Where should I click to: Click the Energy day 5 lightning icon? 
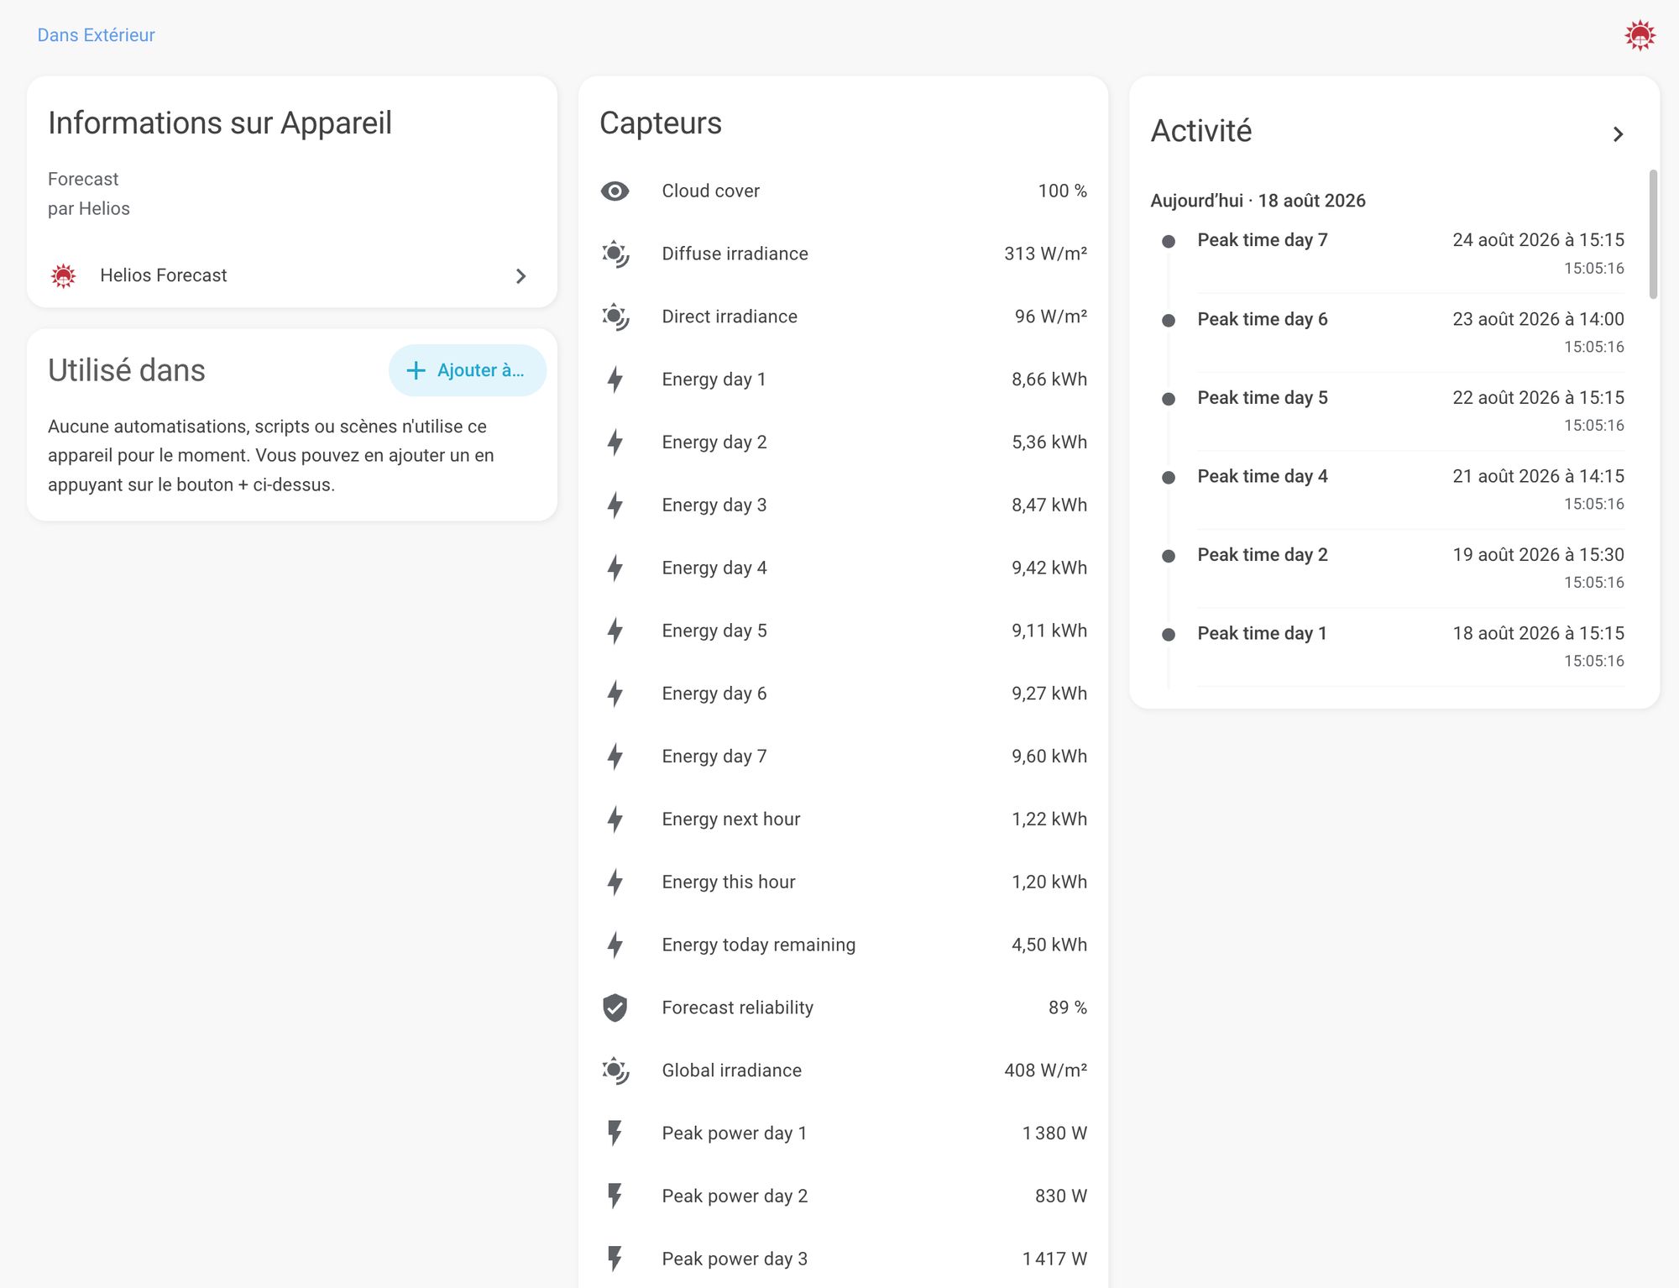coord(615,631)
